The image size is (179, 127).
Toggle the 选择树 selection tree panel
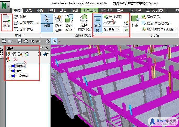click(97, 23)
